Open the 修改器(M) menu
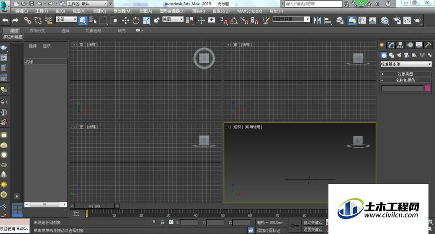 pos(122,11)
